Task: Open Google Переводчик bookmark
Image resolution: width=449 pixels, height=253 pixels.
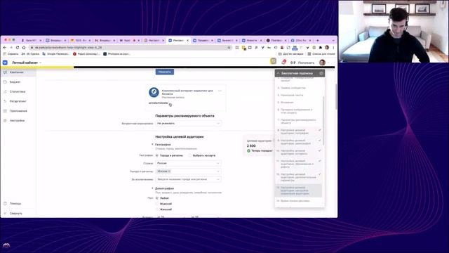Action: 56,54
